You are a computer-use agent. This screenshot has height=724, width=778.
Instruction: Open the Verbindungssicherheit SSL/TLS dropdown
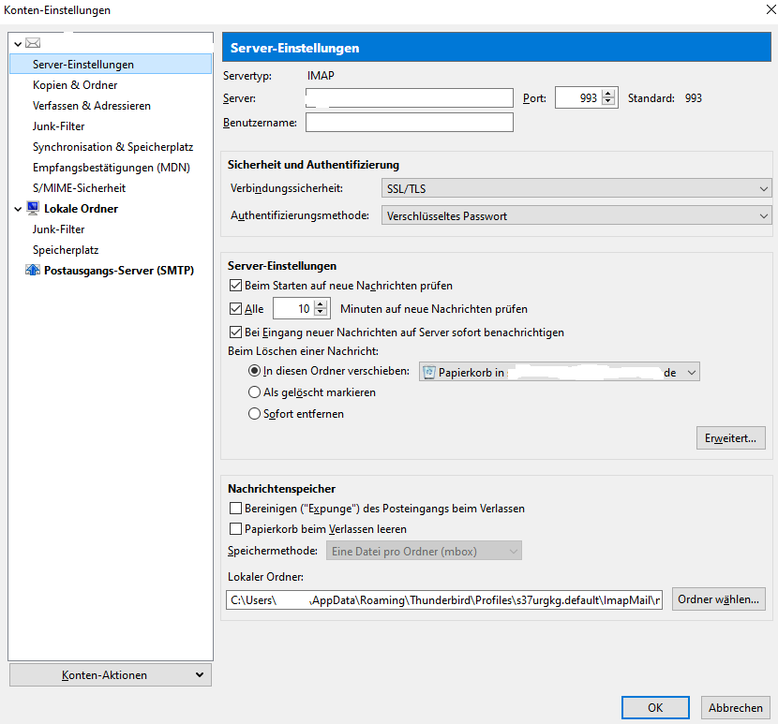pos(576,189)
